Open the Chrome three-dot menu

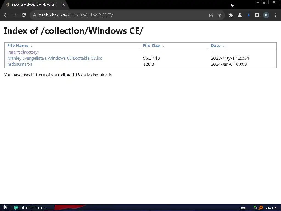275,15
